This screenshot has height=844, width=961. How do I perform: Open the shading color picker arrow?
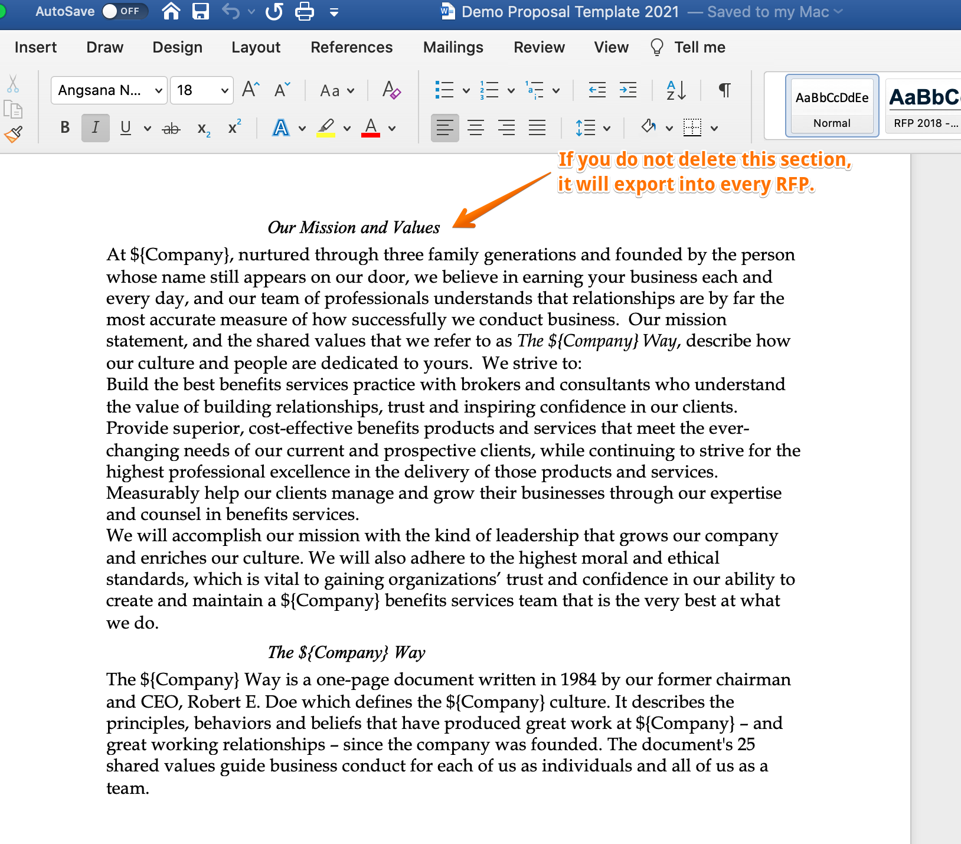coord(669,128)
